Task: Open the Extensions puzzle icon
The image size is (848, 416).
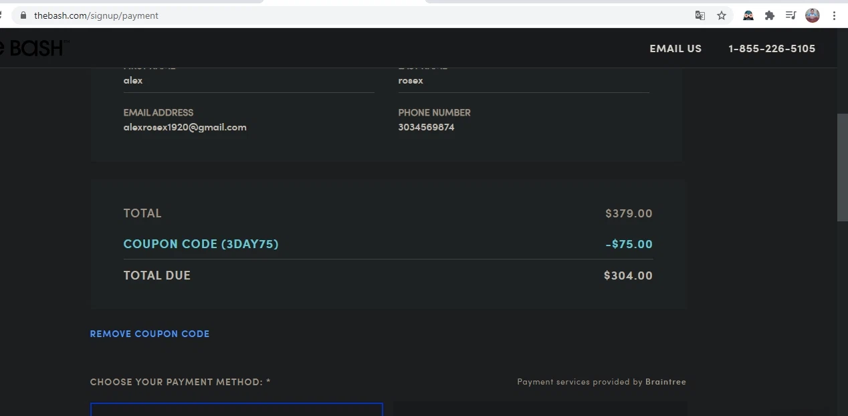Action: [x=770, y=15]
